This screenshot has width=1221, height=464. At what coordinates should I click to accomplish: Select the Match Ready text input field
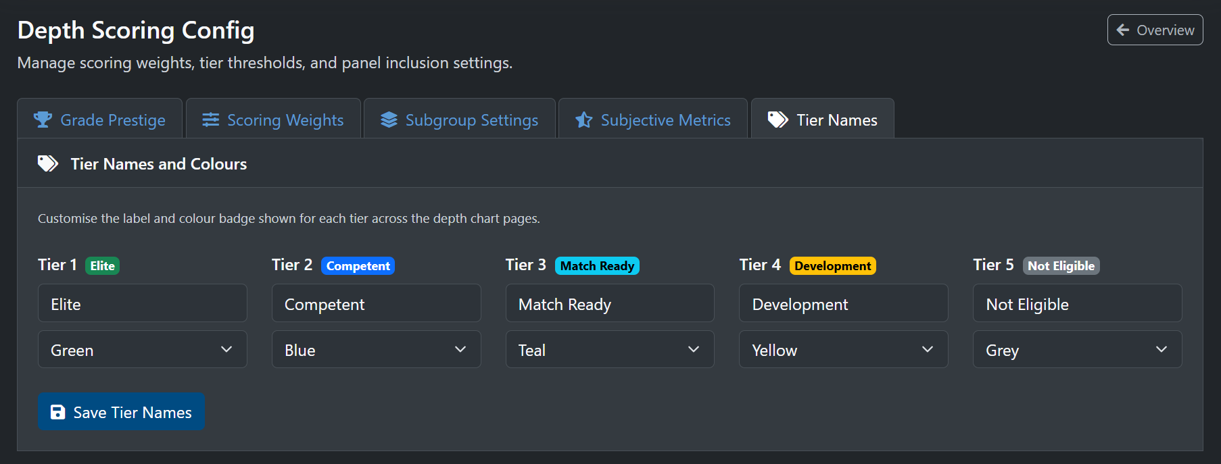609,303
